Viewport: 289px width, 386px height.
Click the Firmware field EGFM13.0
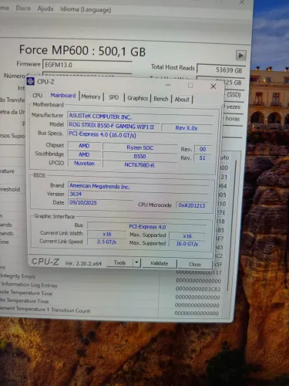point(87,65)
